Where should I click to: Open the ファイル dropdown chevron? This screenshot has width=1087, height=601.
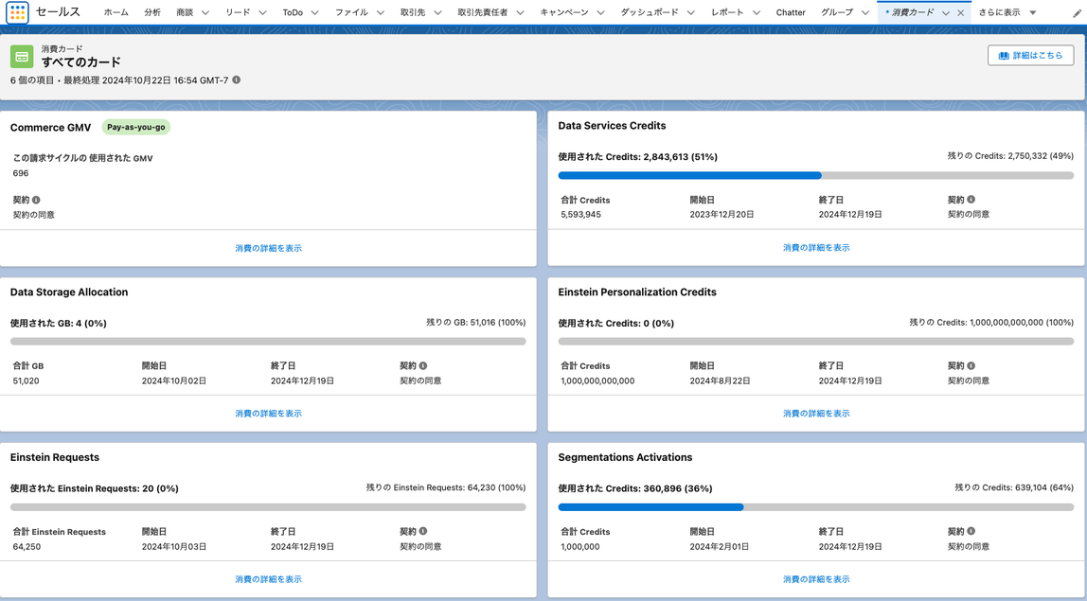click(380, 13)
